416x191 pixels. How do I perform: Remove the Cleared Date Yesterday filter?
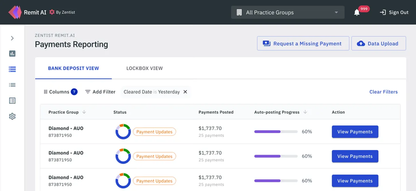click(x=185, y=92)
